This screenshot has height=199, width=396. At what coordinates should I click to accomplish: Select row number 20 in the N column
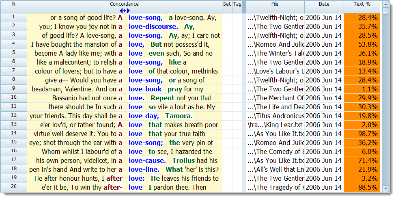[x=14, y=187]
